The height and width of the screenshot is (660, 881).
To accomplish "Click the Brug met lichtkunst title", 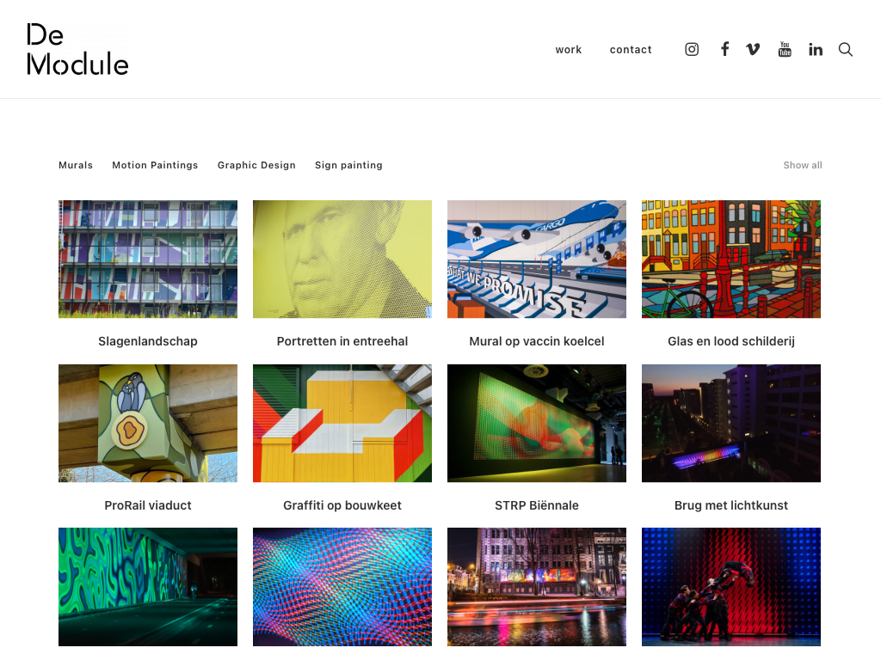I will coord(731,505).
